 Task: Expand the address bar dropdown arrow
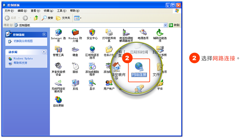coord(165,25)
